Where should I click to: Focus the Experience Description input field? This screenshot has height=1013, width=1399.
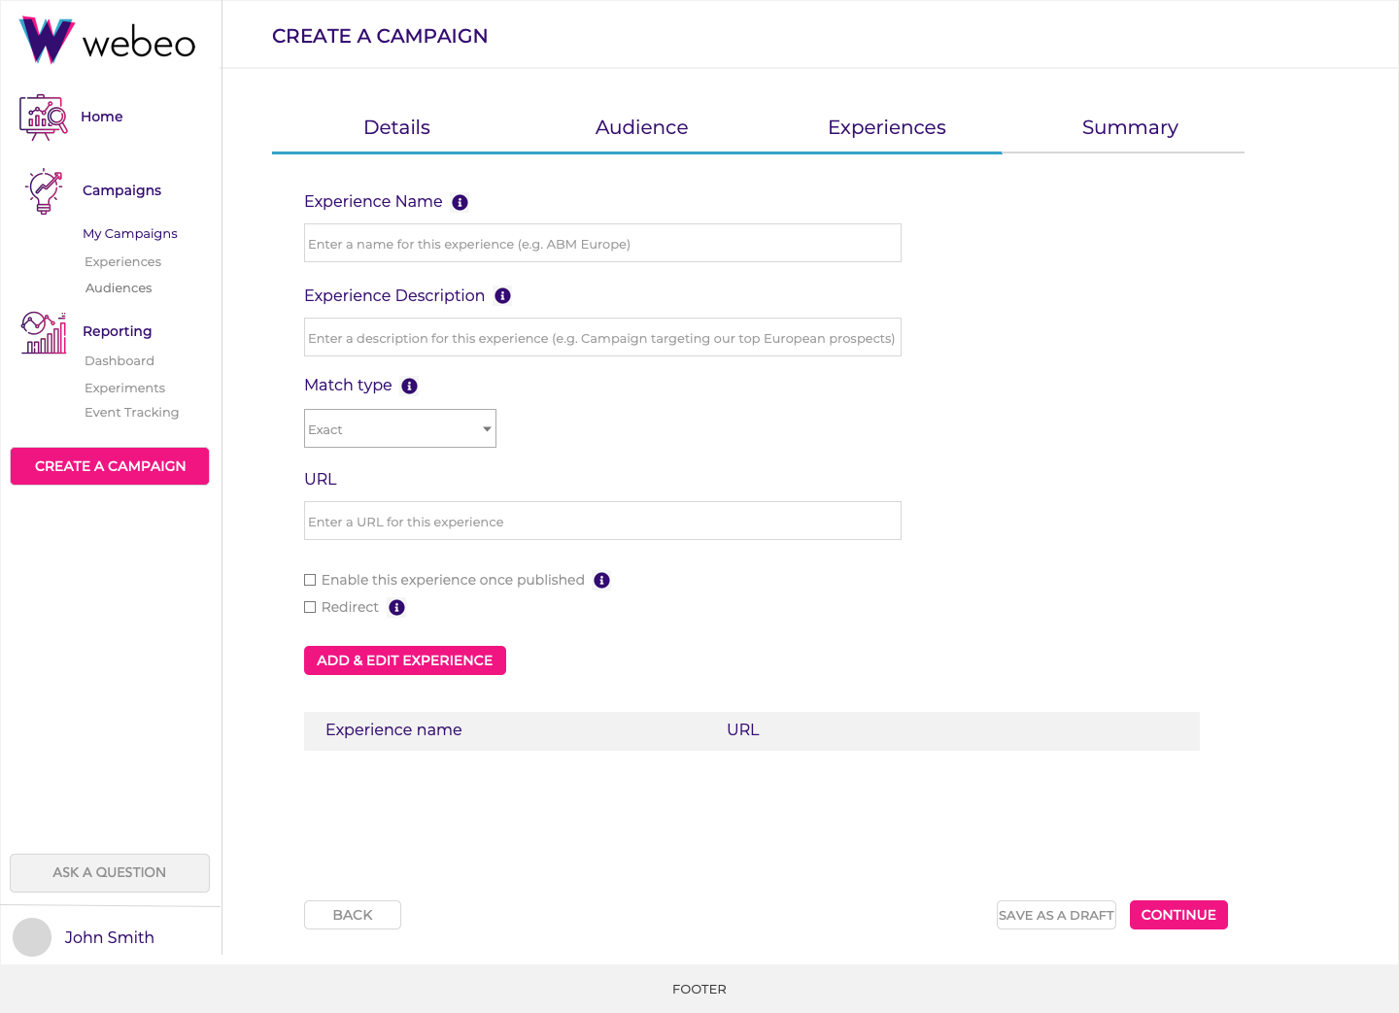[x=602, y=337]
